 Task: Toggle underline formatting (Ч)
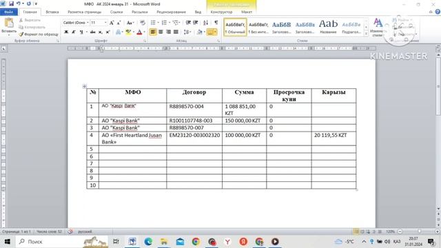click(x=81, y=32)
